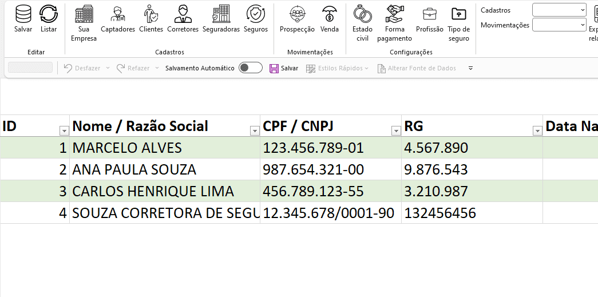This screenshot has width=598, height=297.
Task: Open ID column filter dropdown
Action: (64, 131)
